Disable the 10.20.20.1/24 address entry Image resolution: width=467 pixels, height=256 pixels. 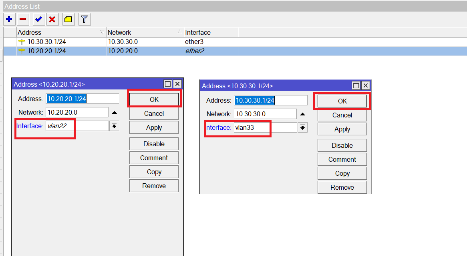(154, 144)
